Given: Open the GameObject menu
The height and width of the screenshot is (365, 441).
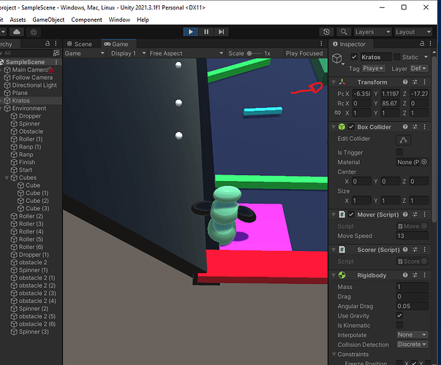Looking at the screenshot, I should (x=48, y=20).
